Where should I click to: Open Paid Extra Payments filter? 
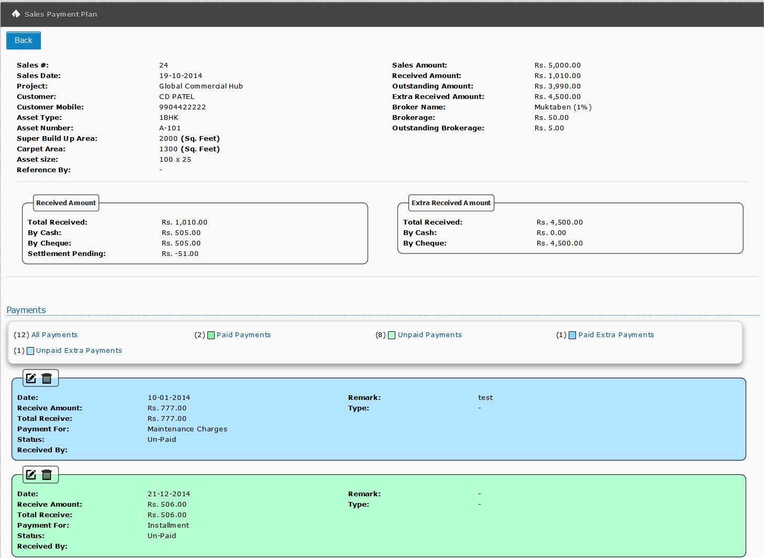click(616, 335)
